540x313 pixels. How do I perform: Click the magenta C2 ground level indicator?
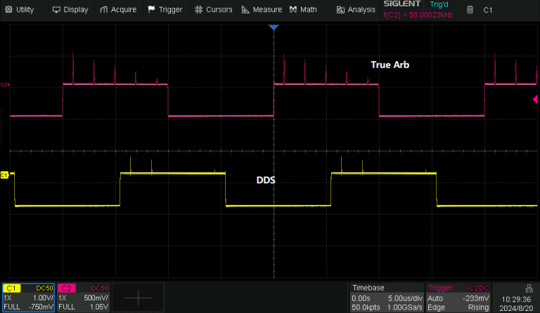(4, 85)
